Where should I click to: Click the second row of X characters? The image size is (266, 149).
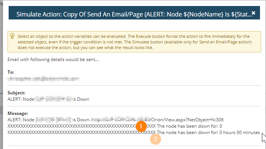tap(81, 133)
